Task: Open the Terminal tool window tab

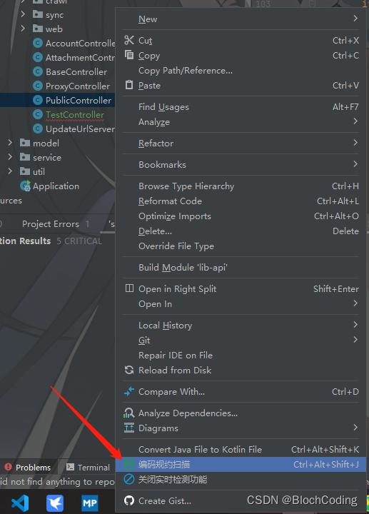Action: (x=89, y=467)
